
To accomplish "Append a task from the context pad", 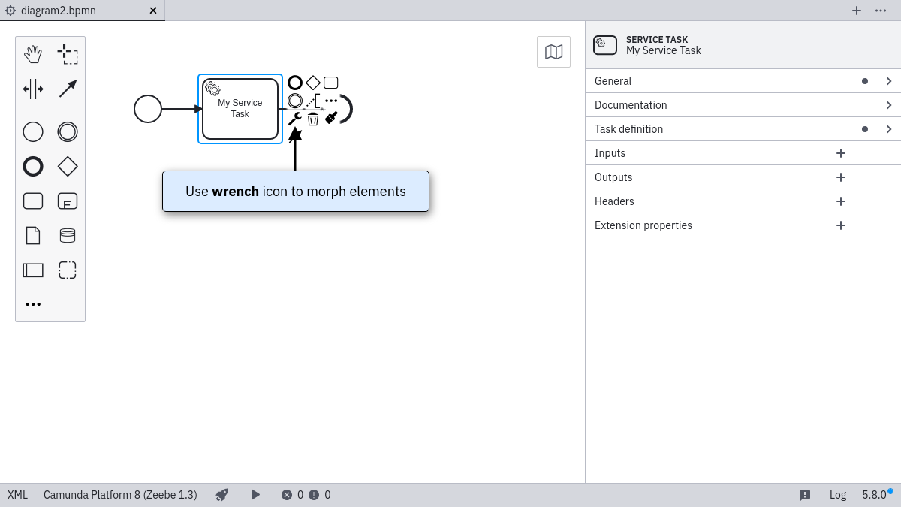I will click(330, 83).
